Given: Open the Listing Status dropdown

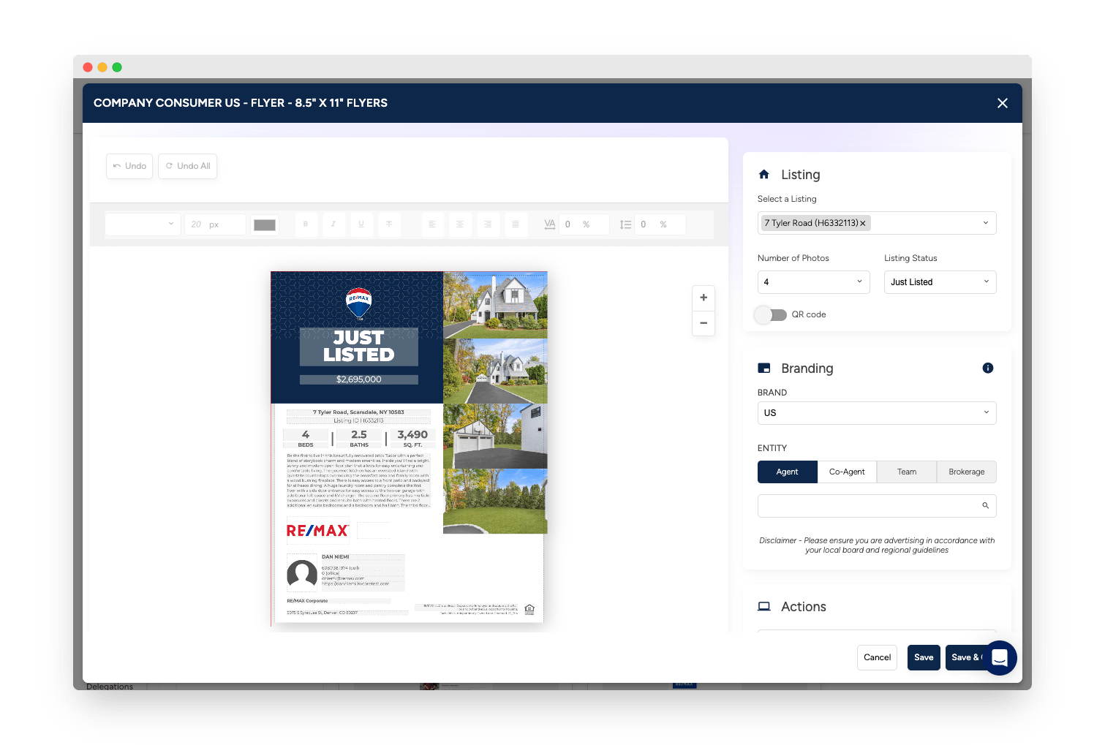Looking at the screenshot, I should 940,282.
